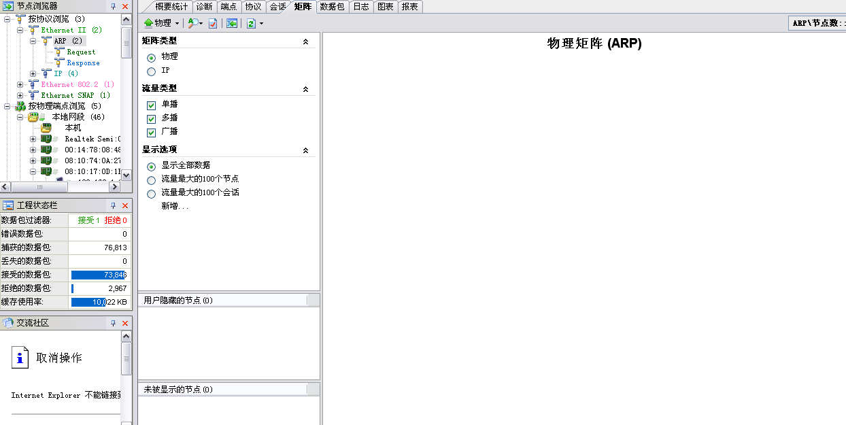
Task: Click the node filter checkmark toolbar icon
Action: [212, 23]
